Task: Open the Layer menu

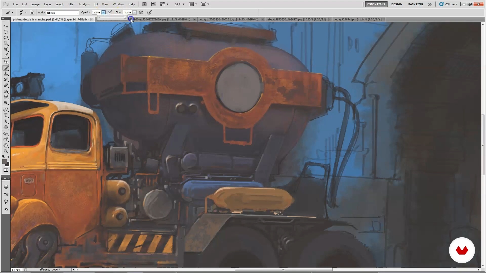Action: pos(48,4)
